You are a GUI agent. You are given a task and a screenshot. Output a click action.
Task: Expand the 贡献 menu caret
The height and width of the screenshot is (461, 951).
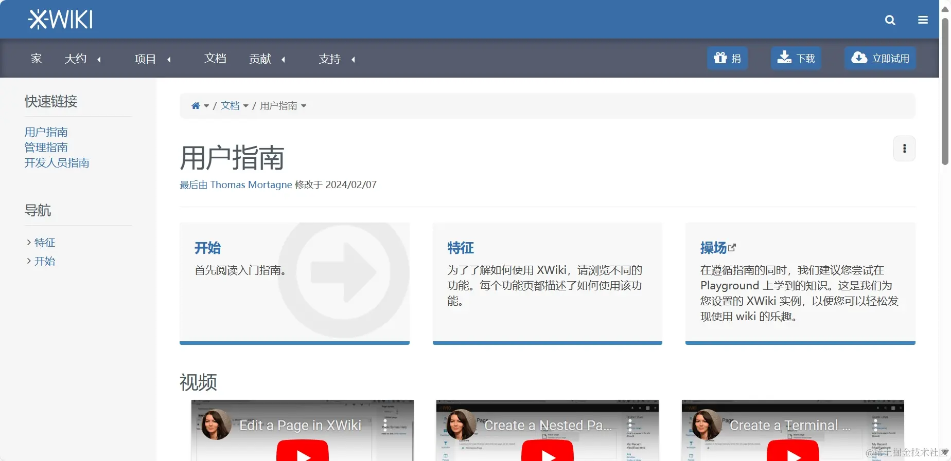[x=284, y=59]
